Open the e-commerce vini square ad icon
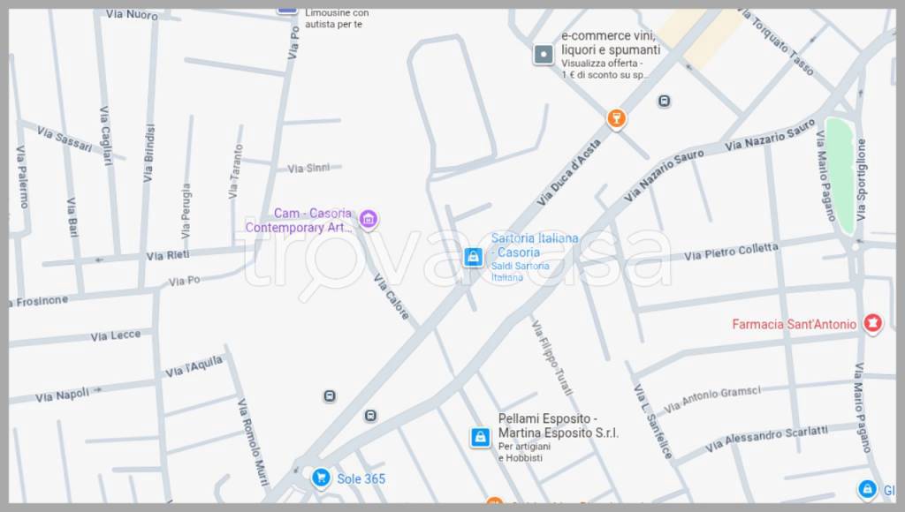 point(544,55)
